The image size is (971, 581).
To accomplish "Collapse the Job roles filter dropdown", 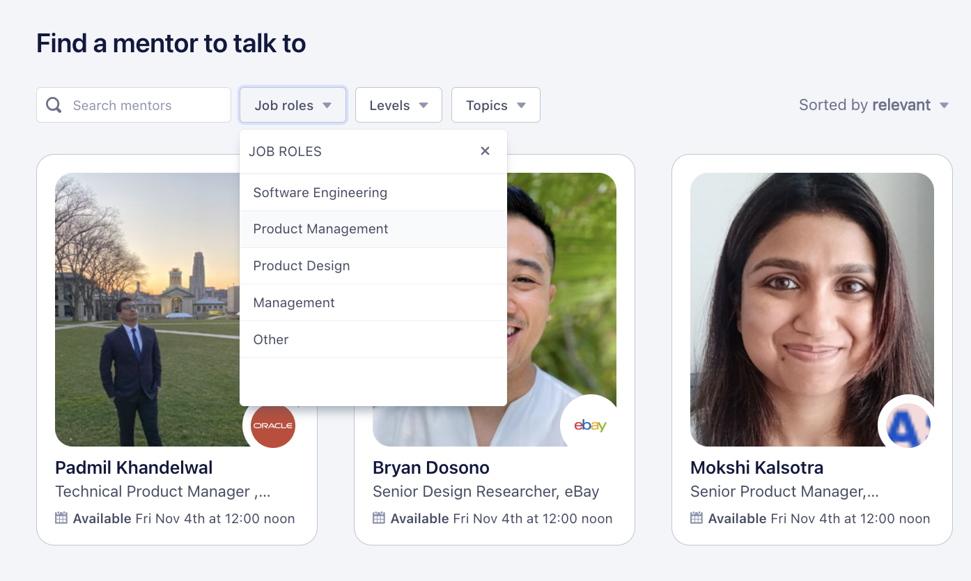I will tap(293, 104).
